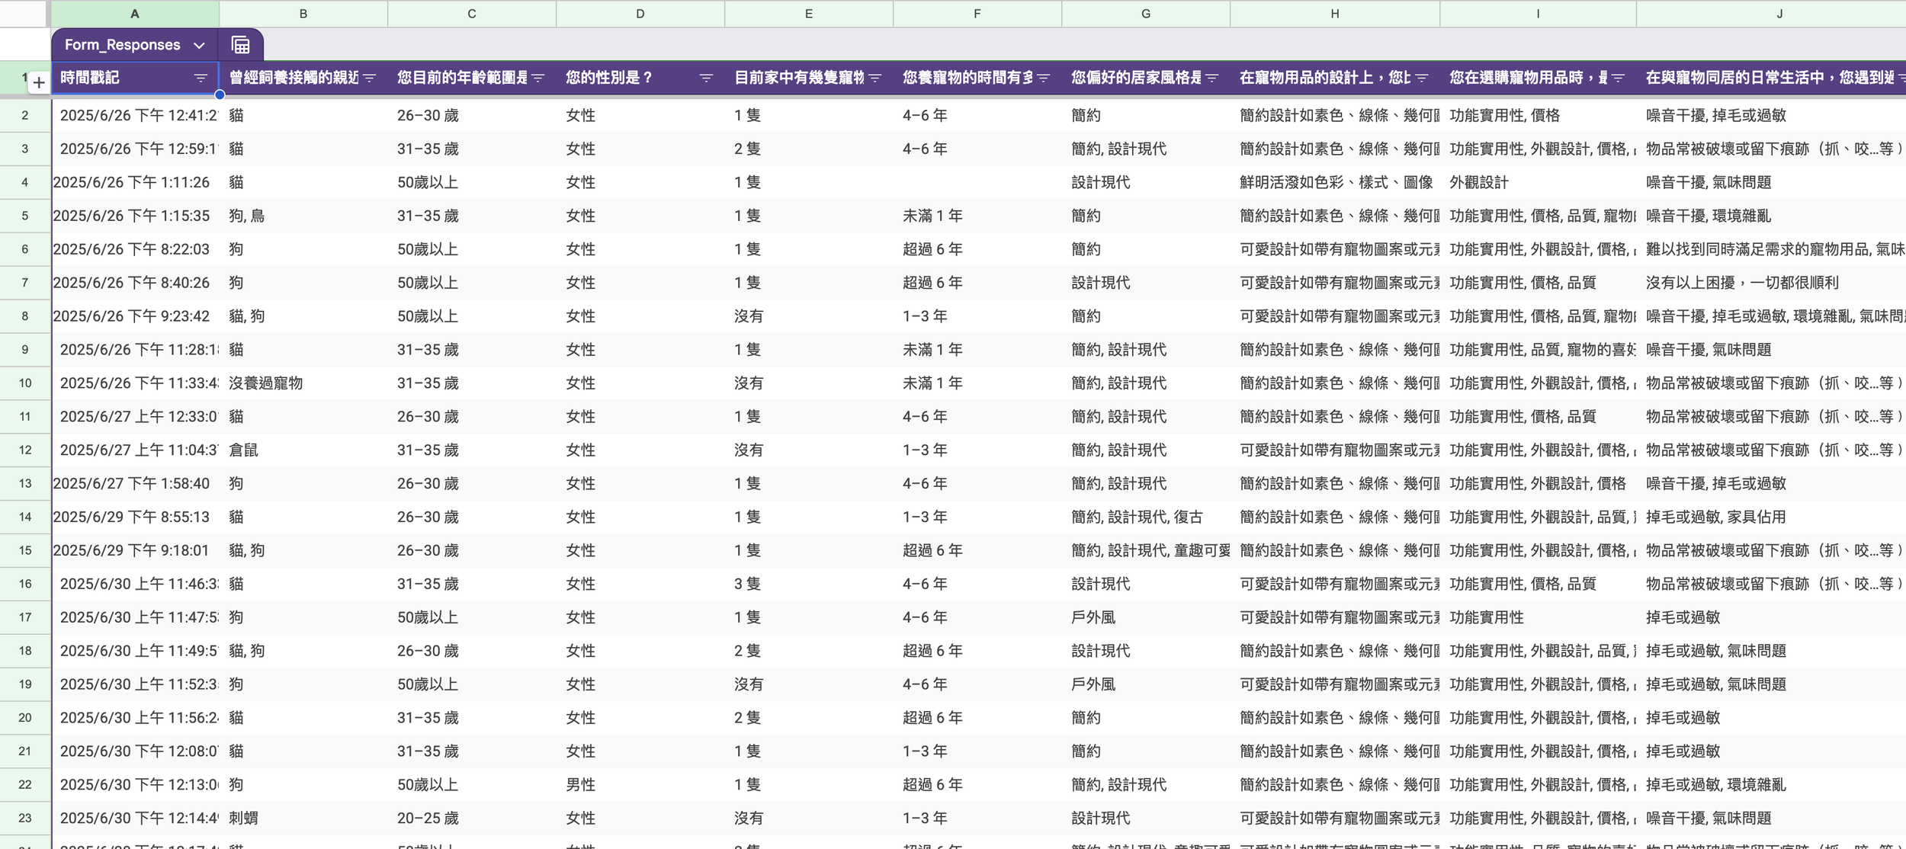This screenshot has height=849, width=1906.
Task: Open filter icon on 您目前的年齡範圍 header
Action: [538, 78]
